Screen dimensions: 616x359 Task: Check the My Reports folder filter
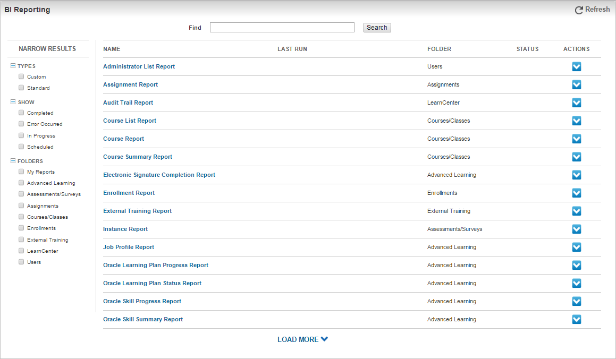(21, 172)
